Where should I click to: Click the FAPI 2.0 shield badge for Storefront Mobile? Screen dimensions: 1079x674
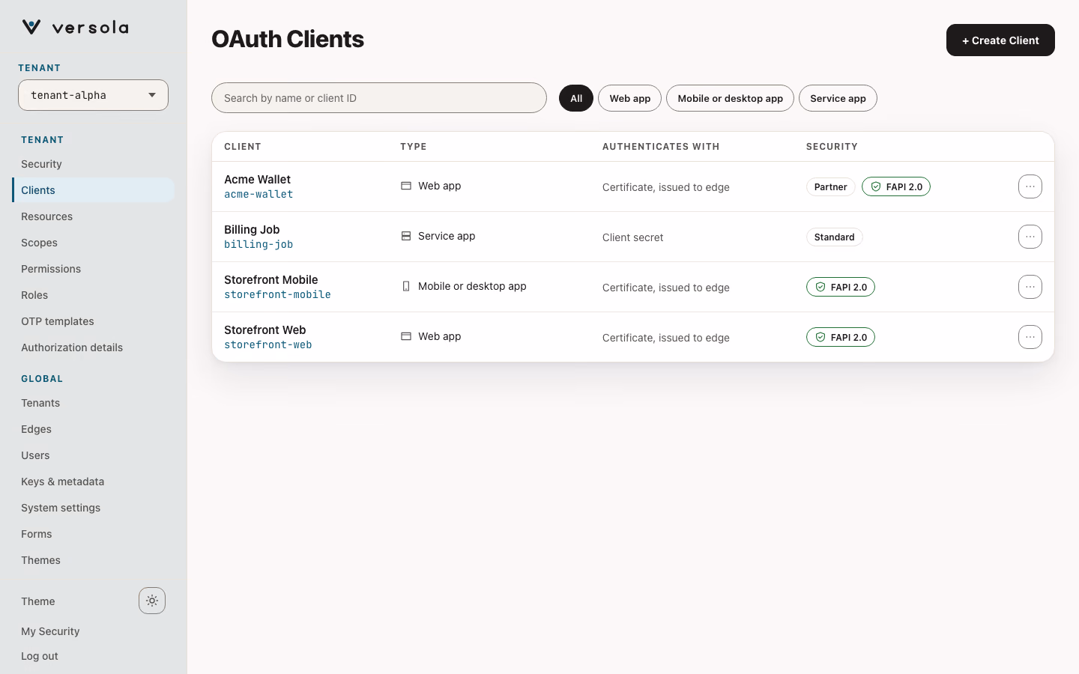tap(841, 287)
